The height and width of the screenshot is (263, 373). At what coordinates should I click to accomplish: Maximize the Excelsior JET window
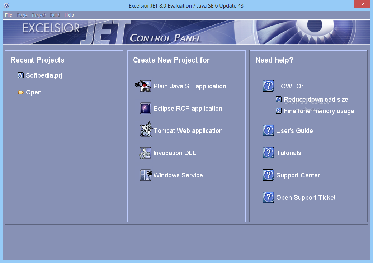click(x=349, y=4)
